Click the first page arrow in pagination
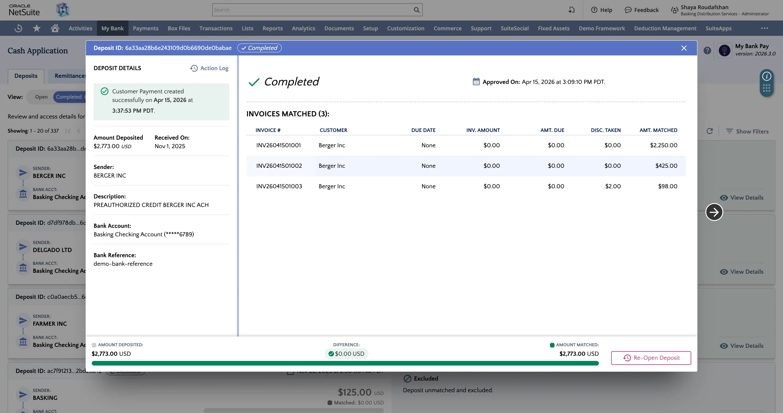The image size is (783, 413). tap(68, 131)
